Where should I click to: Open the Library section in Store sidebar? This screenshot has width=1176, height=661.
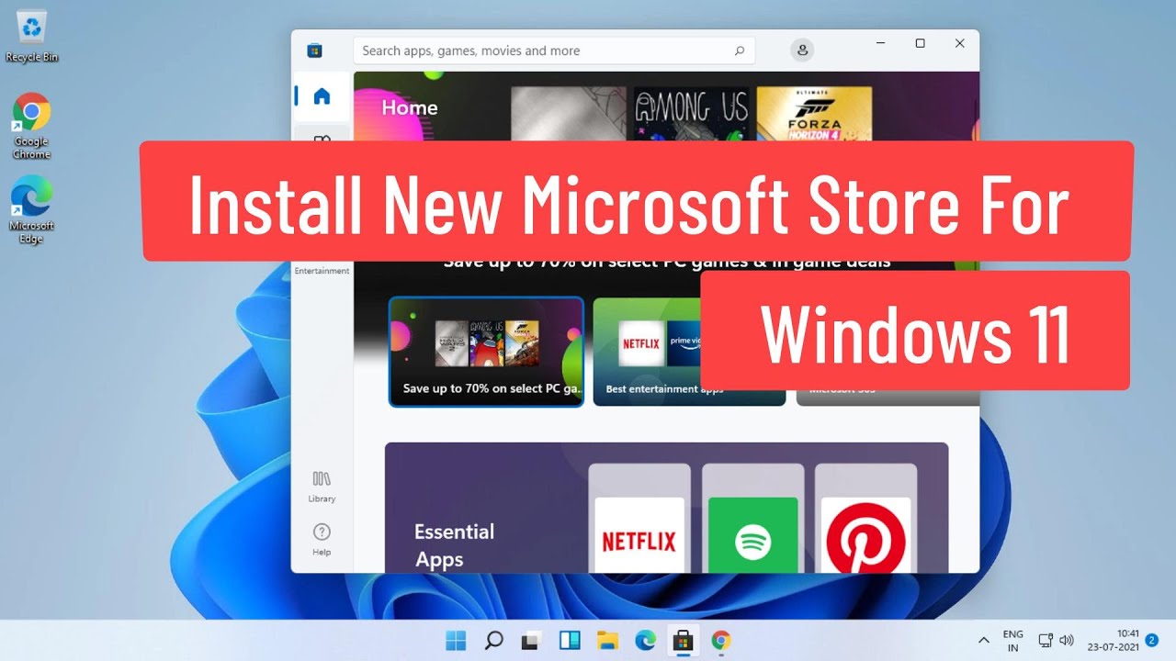tap(322, 487)
